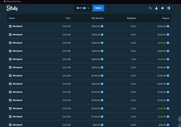Click the payout coin in the 1.00× row

tap(168, 59)
